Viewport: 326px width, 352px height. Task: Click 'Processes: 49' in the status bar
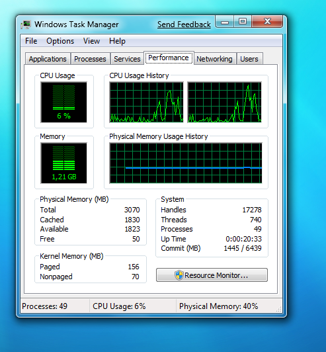click(45, 306)
